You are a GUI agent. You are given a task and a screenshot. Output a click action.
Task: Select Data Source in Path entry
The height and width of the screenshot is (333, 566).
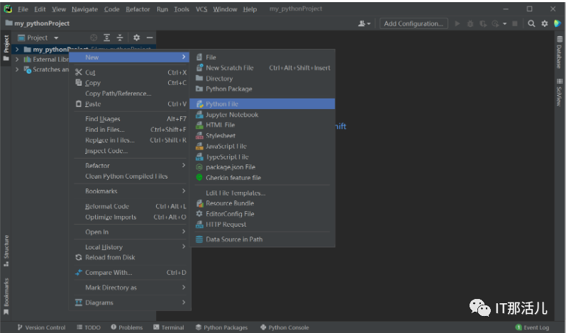click(262, 239)
